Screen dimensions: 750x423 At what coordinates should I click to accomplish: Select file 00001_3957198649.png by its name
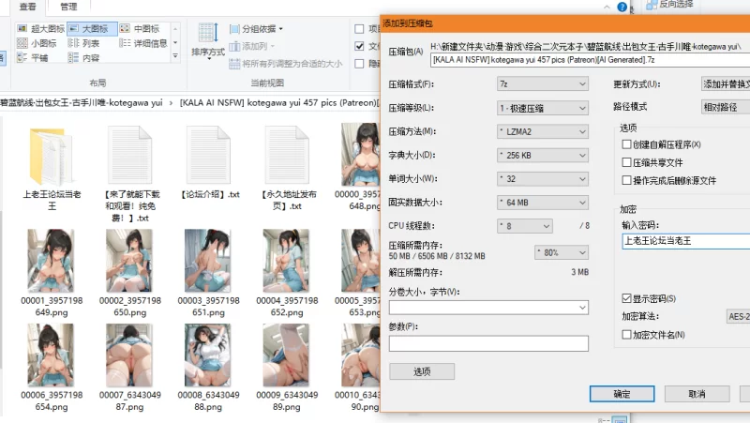[x=52, y=307]
